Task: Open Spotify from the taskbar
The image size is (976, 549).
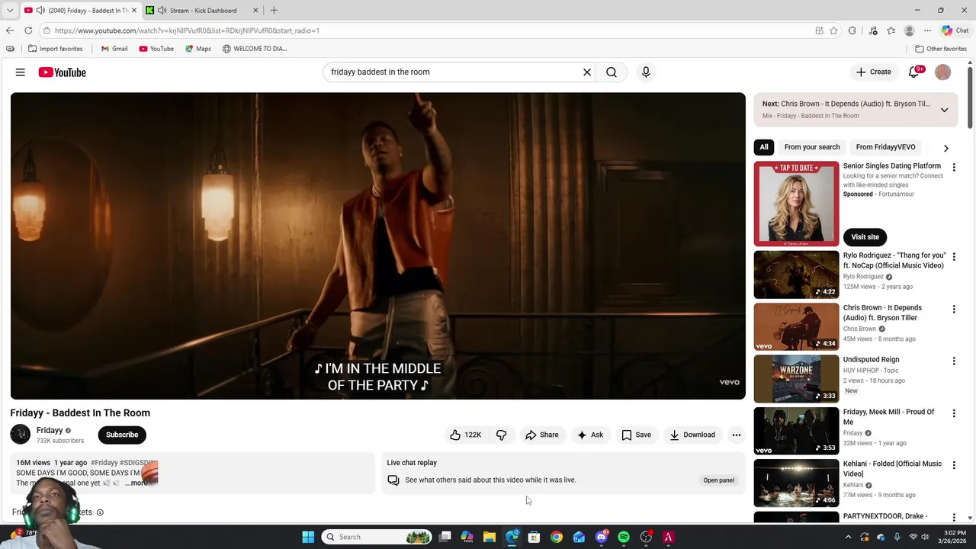Action: [x=624, y=537]
